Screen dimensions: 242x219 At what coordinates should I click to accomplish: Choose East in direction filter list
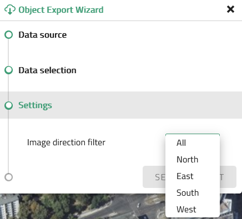pyautogui.click(x=193, y=176)
